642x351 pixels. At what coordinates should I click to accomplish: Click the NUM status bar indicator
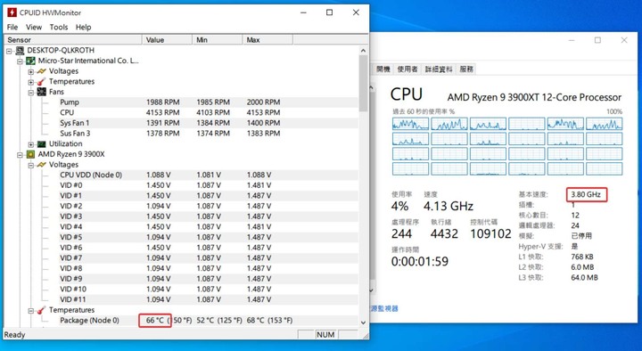(325, 335)
